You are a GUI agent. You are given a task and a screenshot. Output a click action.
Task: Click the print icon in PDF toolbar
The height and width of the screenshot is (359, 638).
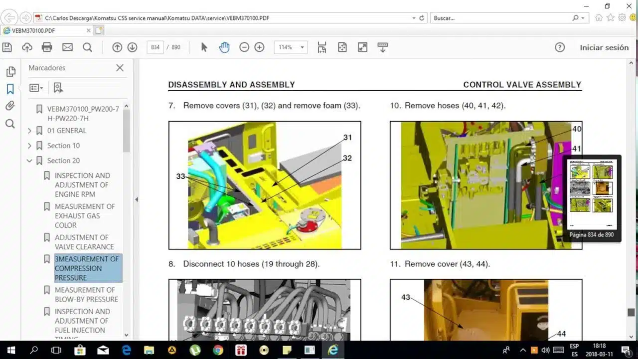[x=47, y=47]
